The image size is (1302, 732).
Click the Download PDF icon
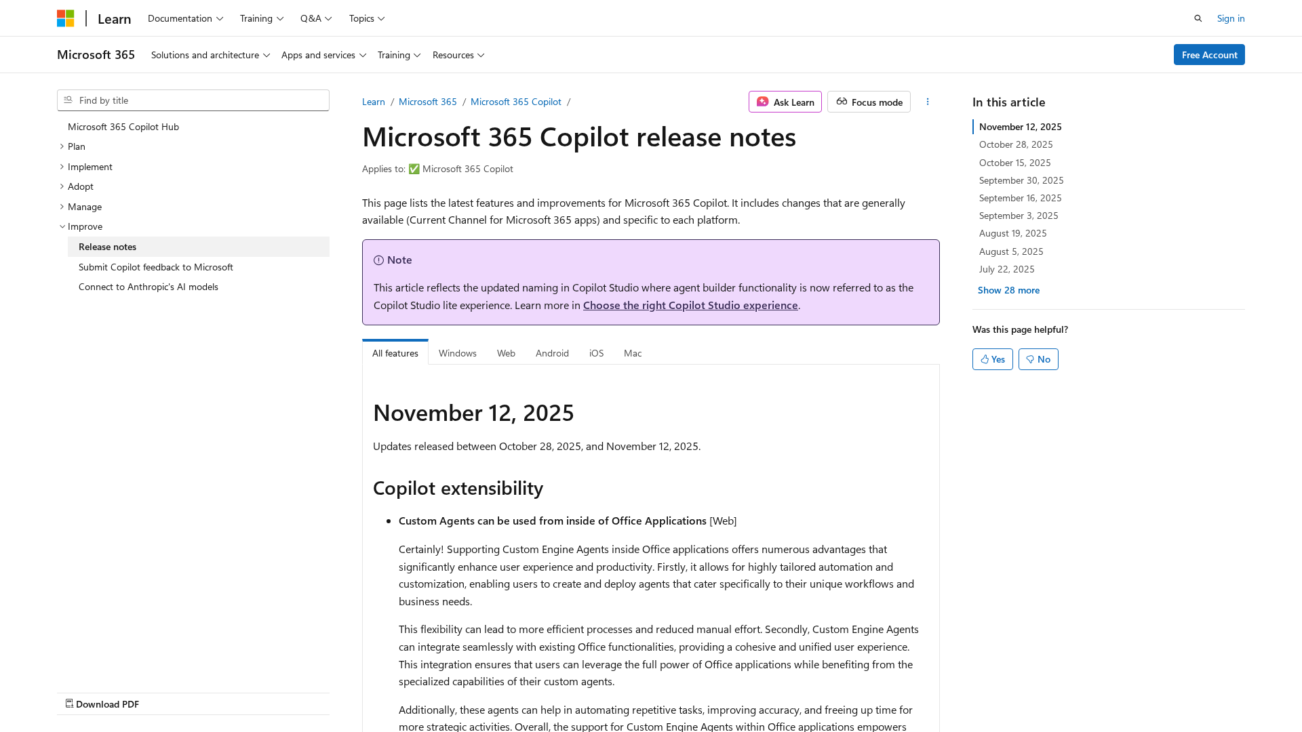[x=69, y=704]
